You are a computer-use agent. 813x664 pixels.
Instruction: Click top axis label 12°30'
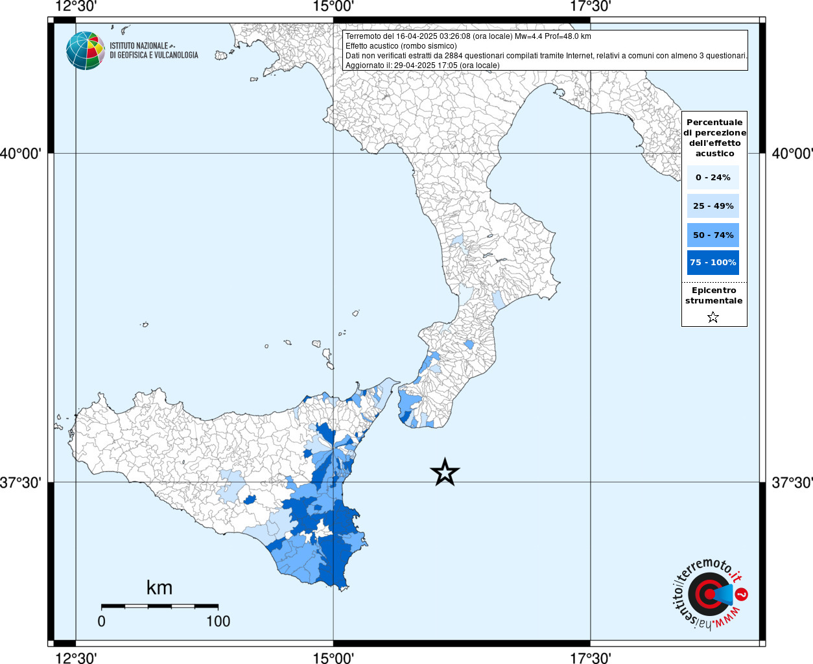[76, 6]
